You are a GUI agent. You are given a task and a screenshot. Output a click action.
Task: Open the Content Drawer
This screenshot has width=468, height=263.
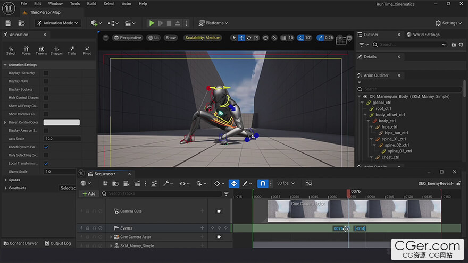pyautogui.click(x=20, y=243)
